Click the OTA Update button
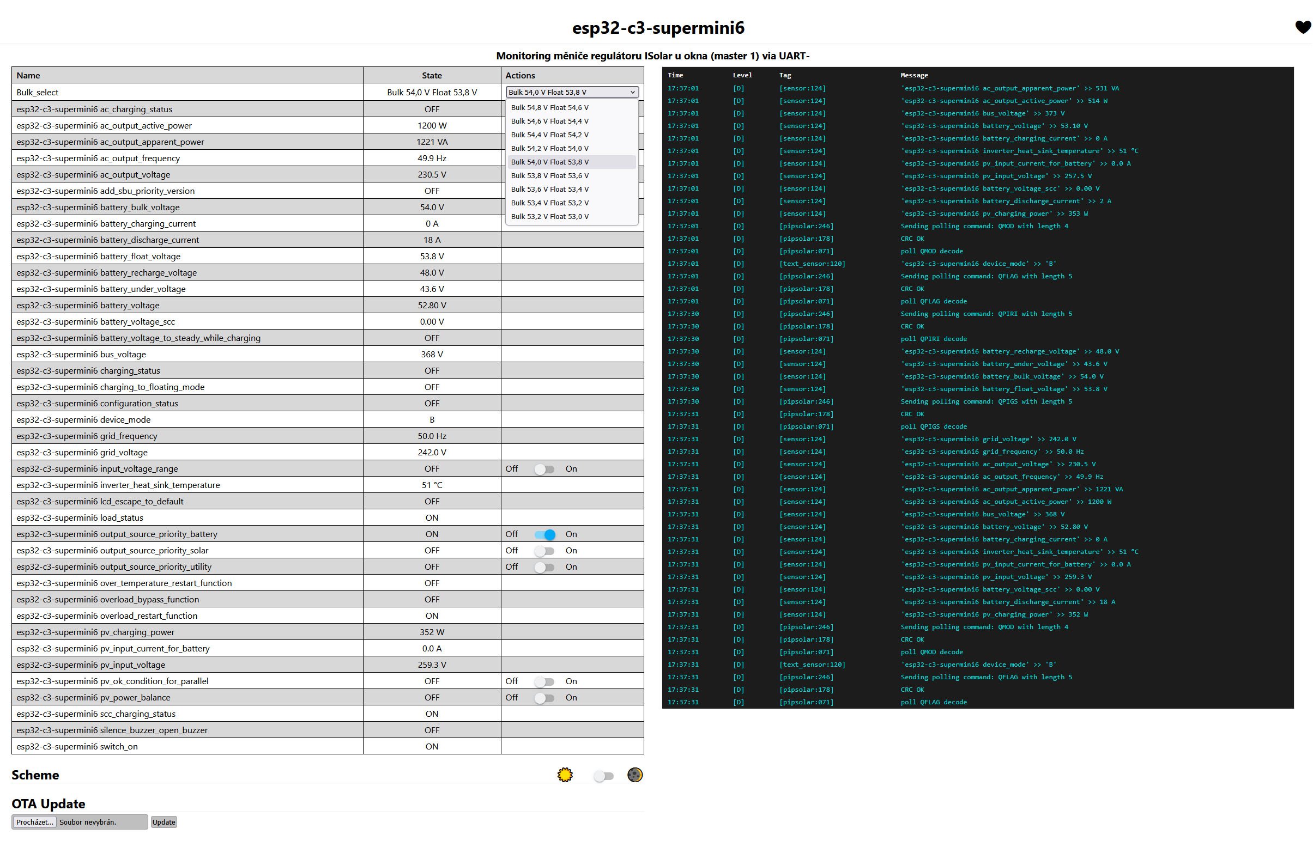The width and height of the screenshot is (1313, 841). tap(164, 822)
